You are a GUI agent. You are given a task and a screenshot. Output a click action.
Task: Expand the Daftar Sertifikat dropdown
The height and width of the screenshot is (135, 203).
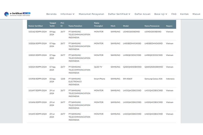pyautogui.click(x=119, y=14)
